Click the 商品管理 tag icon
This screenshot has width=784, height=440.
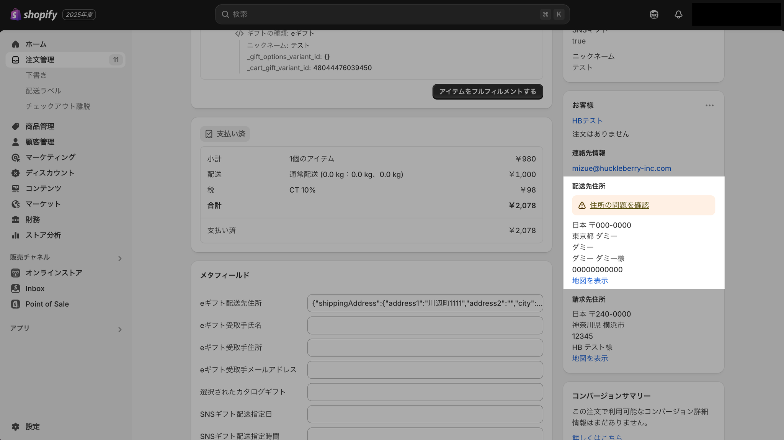[15, 126]
